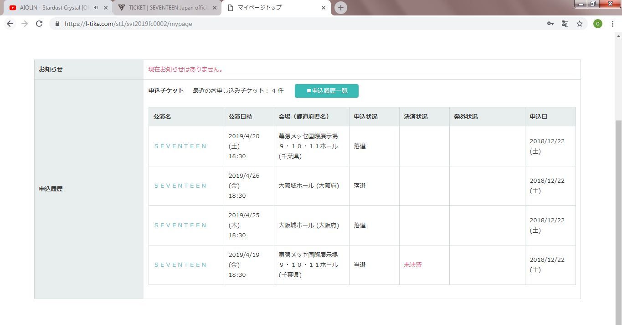Image resolution: width=622 pixels, height=325 pixels.
Task: Open the Google Translate page icon
Action: click(565, 24)
